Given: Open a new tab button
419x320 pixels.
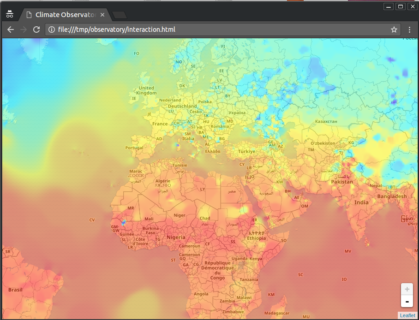Looking at the screenshot, I should (x=120, y=15).
